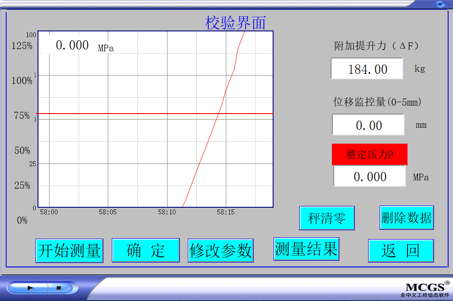Click the red horizontal threshold line in chart
This screenshot has height=301, width=453.
pos(133,114)
